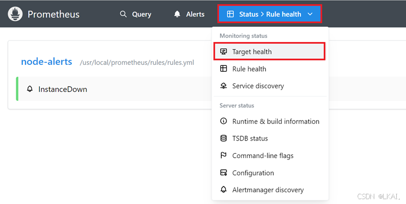Click the Service discovery cloud icon
This screenshot has width=406, height=204.
click(x=223, y=86)
